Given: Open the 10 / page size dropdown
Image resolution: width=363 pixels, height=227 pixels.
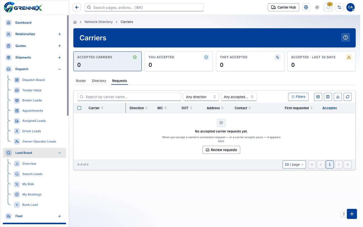Looking at the screenshot, I should pos(294,165).
